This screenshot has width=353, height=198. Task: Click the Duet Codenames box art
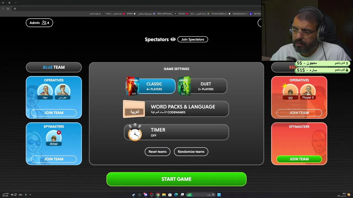(x=184, y=86)
